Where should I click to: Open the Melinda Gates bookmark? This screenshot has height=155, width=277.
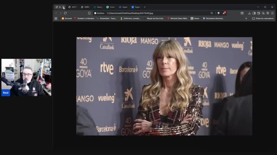point(177,19)
